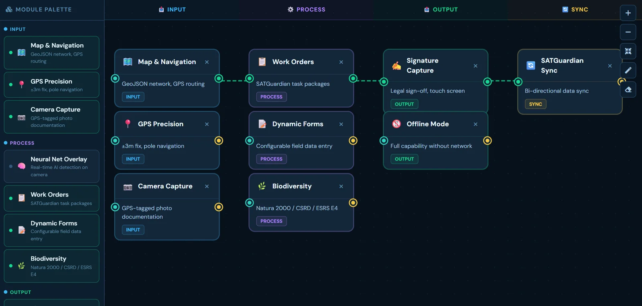The image size is (642, 306).
Task: Click the no-signal icon on Offline Mode node
Action: 396,124
